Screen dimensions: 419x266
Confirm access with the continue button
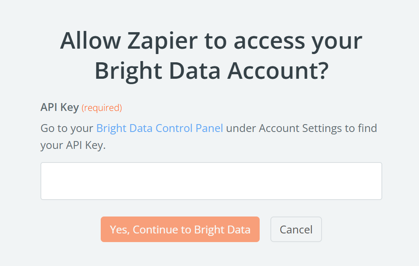click(180, 229)
